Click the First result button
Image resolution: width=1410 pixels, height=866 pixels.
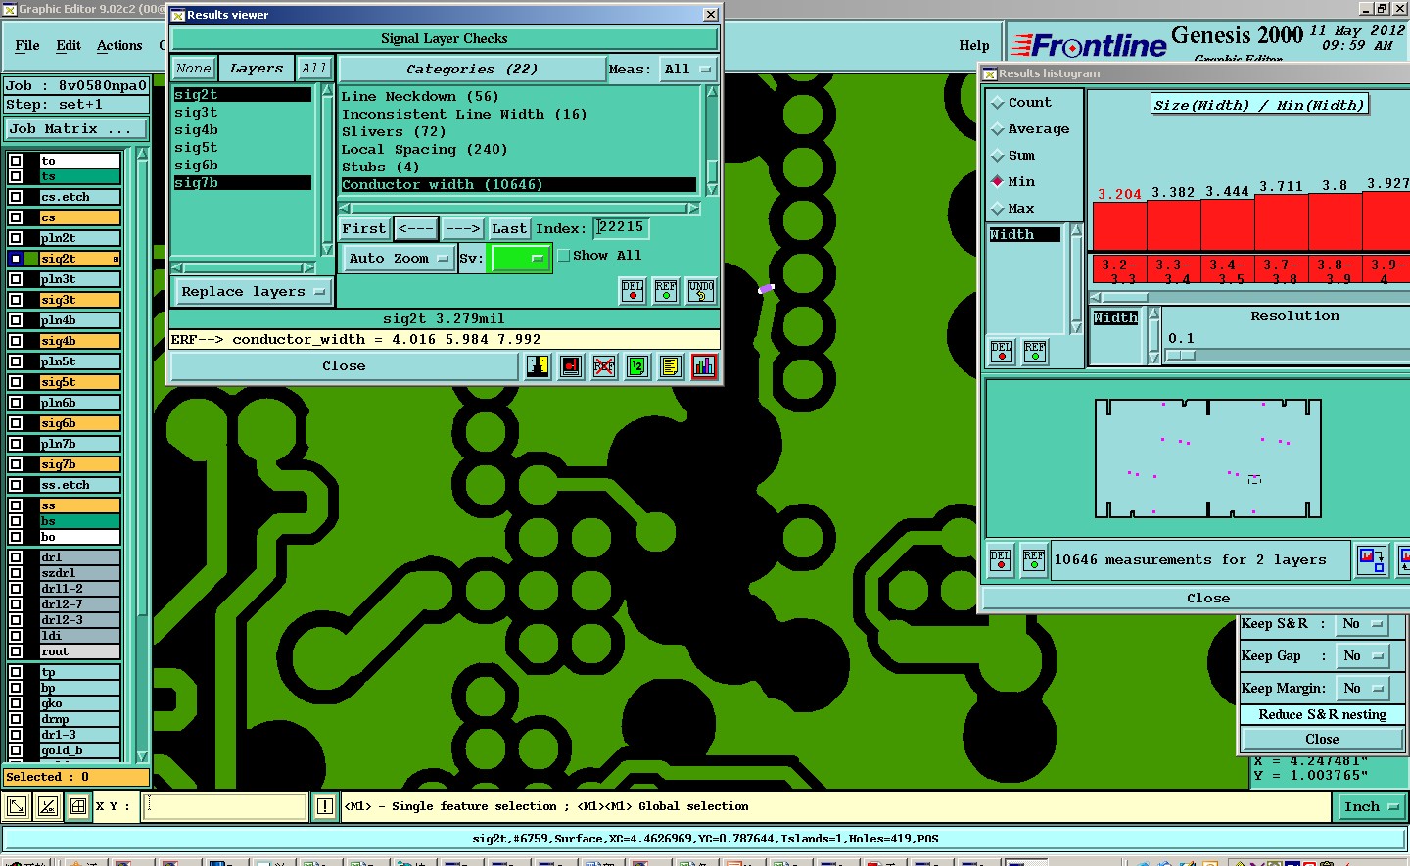364,229
